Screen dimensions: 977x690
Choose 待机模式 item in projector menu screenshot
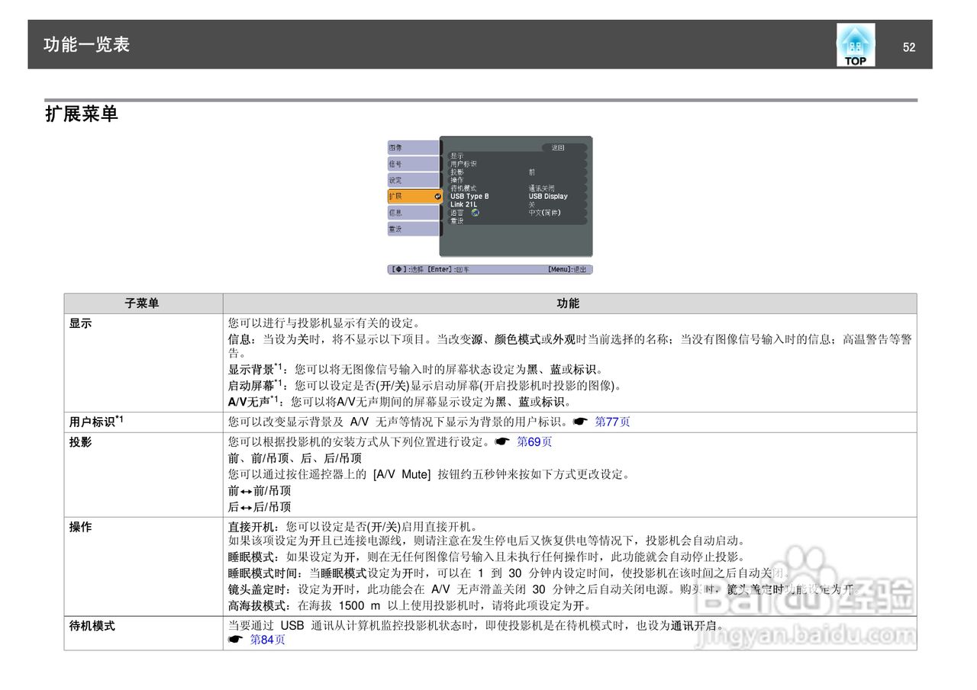[x=463, y=188]
